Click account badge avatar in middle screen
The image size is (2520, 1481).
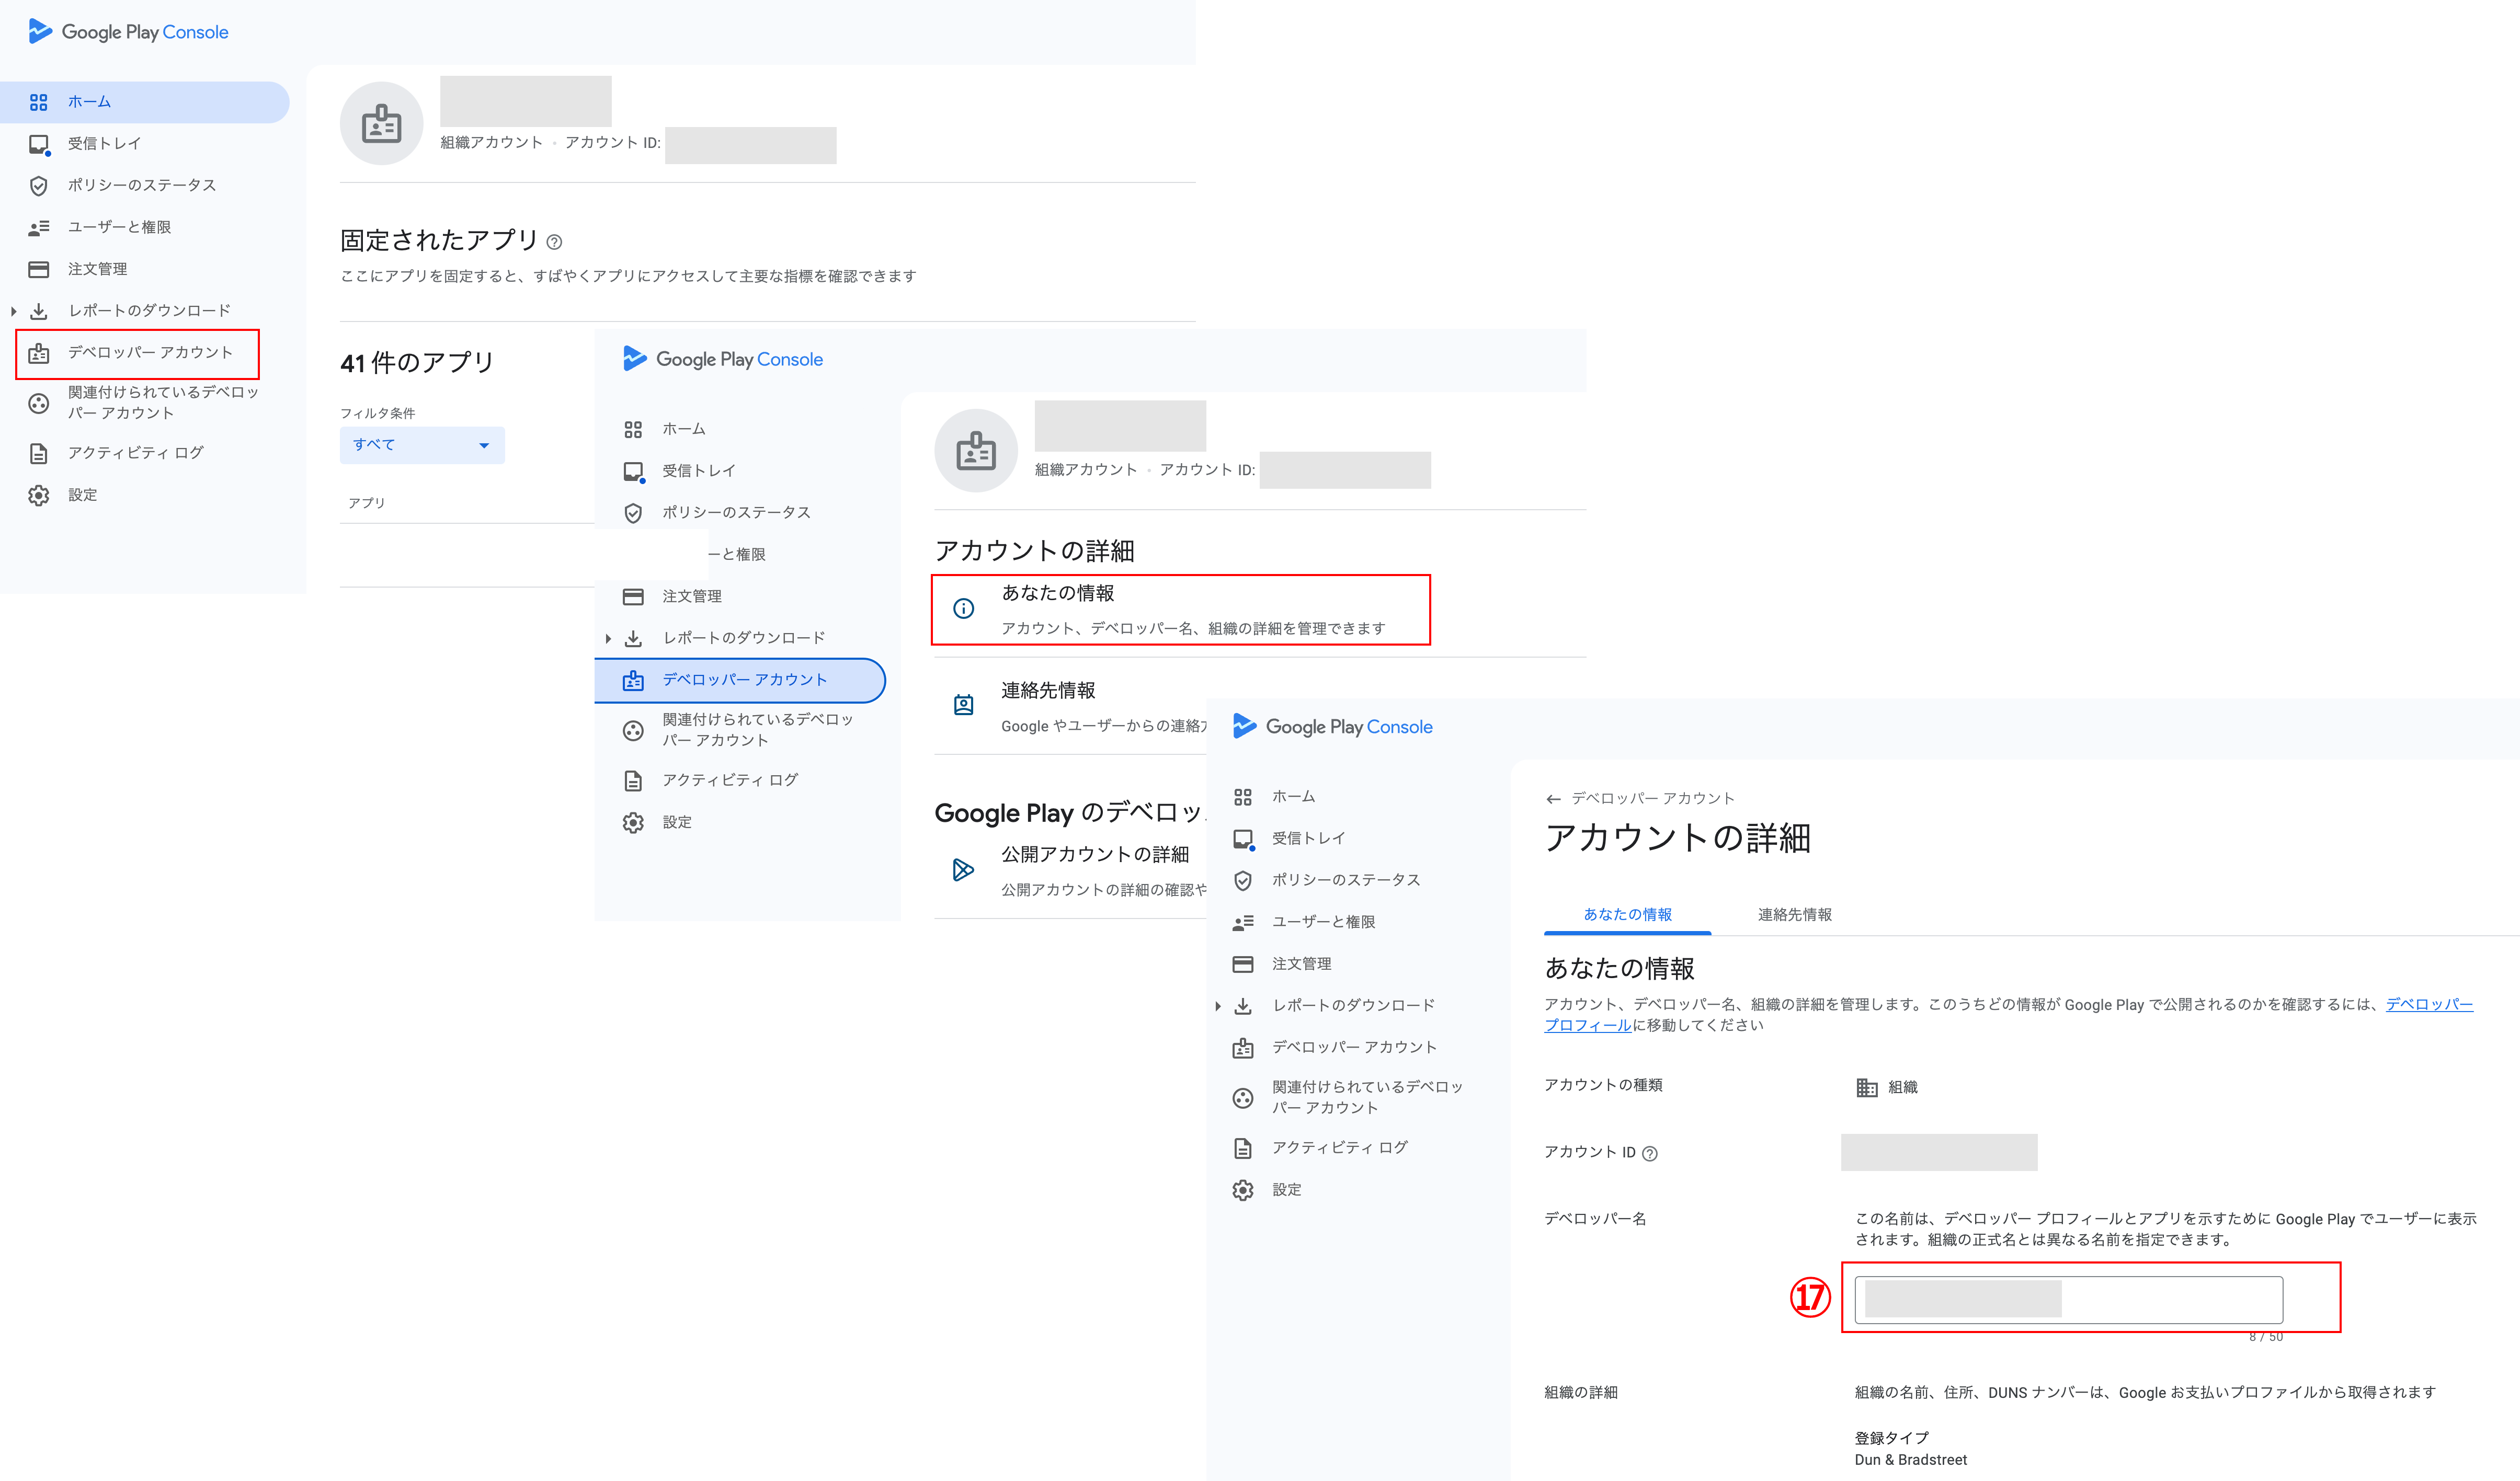point(976,451)
